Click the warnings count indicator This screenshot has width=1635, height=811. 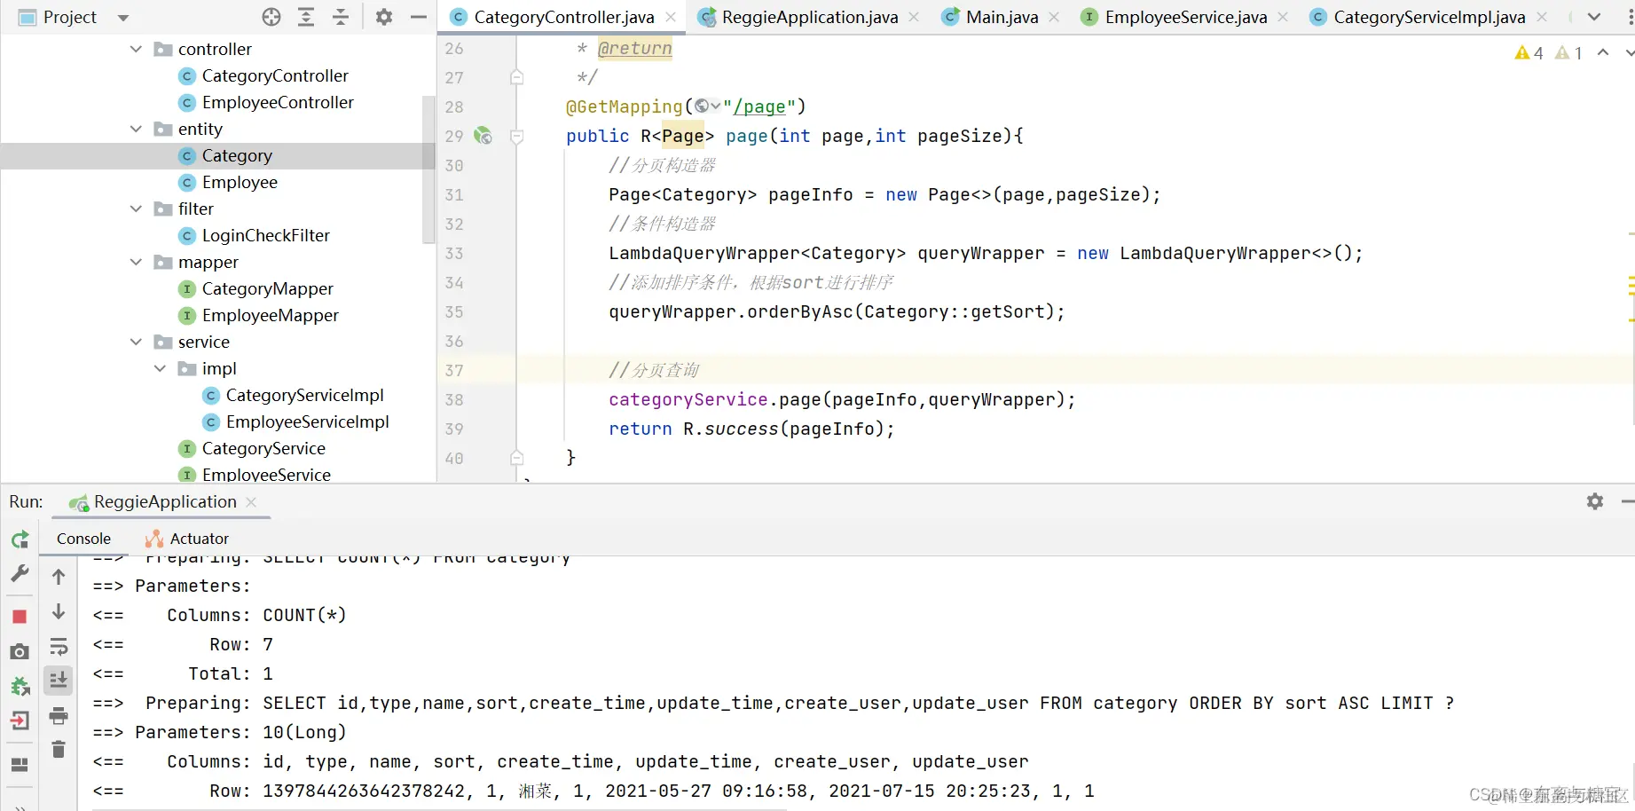coord(1529,53)
